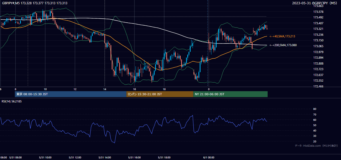341x160 pixels.
Task: Click the HistData.com data credit text
Action: [x=316, y=146]
